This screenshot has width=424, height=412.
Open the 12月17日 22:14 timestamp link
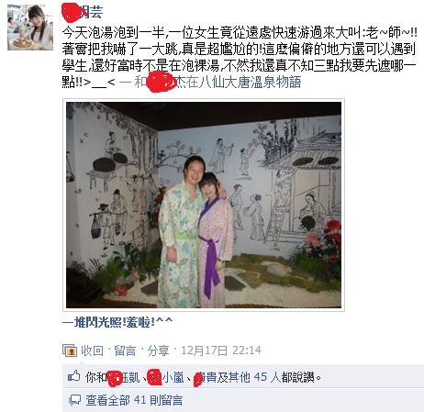(221, 351)
